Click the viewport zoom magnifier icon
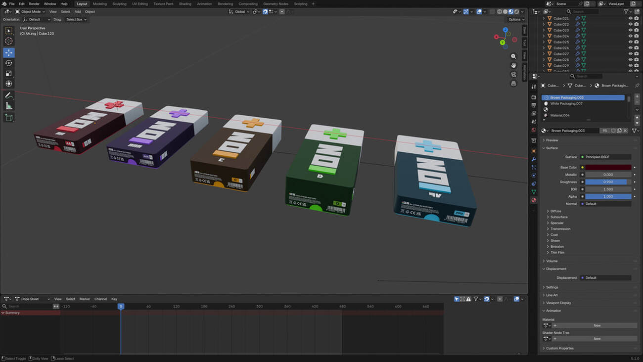The width and height of the screenshot is (643, 362). pos(513,56)
